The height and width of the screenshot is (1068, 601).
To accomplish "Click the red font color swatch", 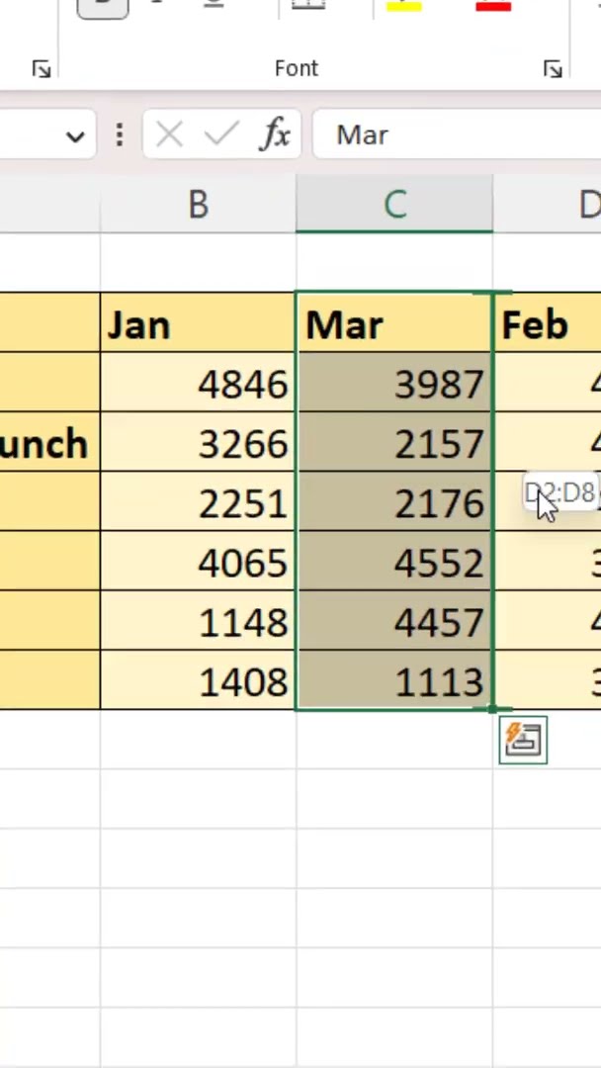I will (x=492, y=7).
